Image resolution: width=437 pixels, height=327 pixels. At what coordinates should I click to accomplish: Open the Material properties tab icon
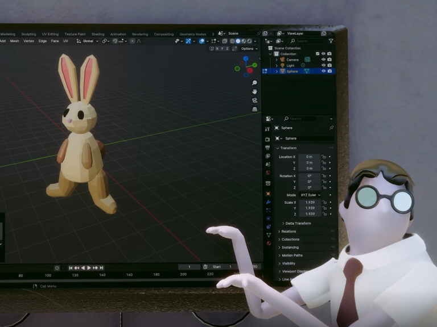[x=268, y=243]
